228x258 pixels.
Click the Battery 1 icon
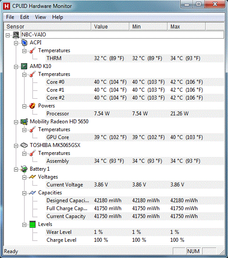[x=24, y=169]
